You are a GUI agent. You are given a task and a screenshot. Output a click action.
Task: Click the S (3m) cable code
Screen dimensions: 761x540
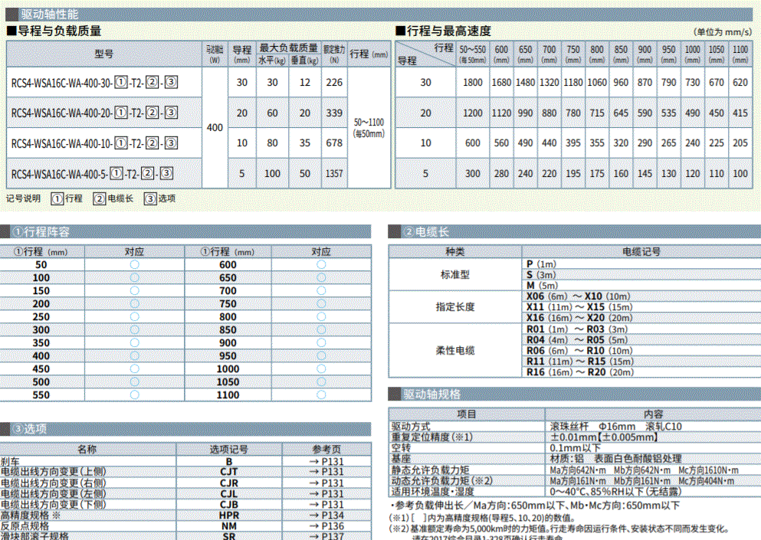click(x=541, y=275)
